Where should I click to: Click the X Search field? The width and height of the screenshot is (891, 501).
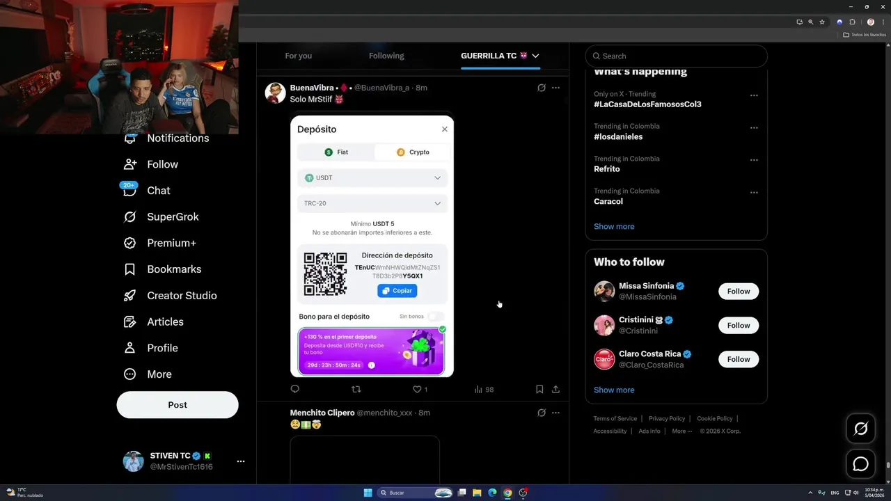pyautogui.click(x=676, y=56)
